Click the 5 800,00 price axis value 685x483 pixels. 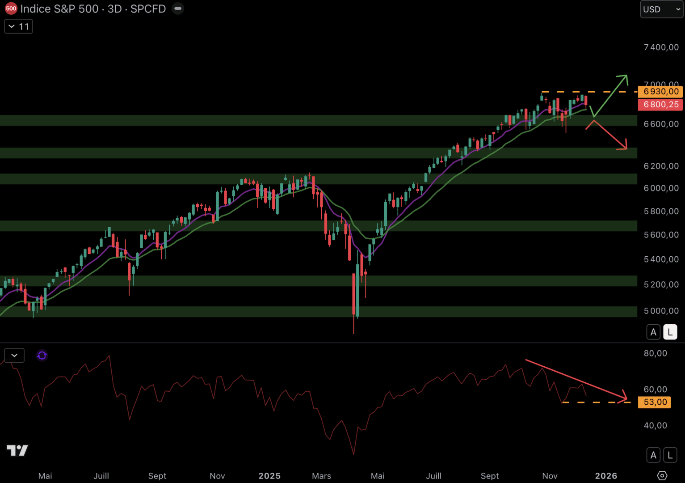(x=661, y=211)
